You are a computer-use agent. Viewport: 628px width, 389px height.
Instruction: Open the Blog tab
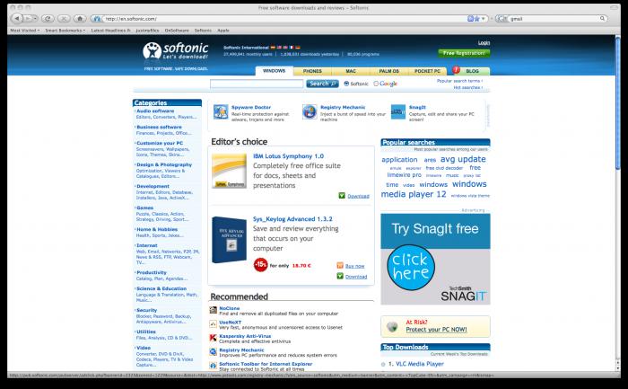click(x=472, y=71)
